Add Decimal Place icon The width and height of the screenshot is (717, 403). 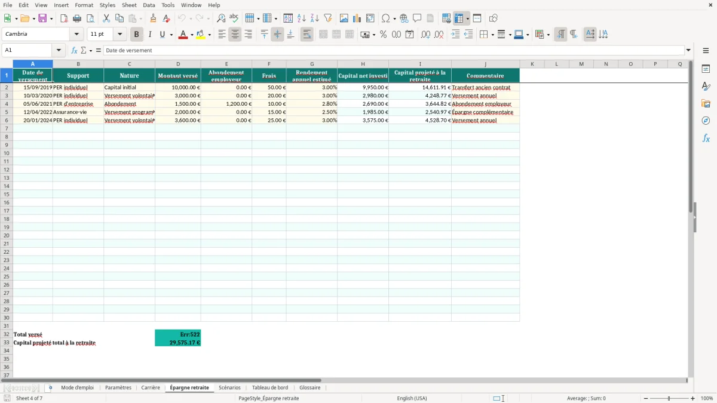click(425, 35)
